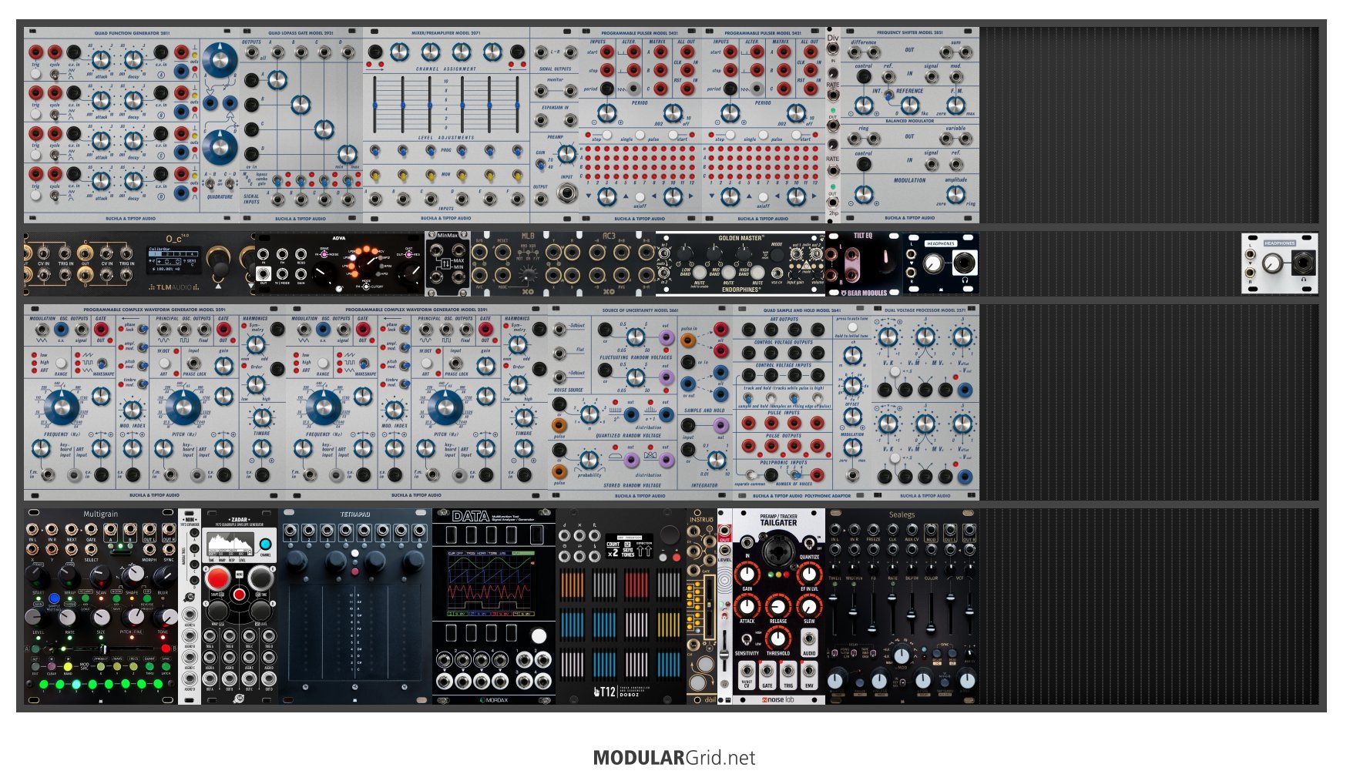Click the large OUTPUT jack on Mixer 207t
The image size is (1350, 774).
(x=566, y=193)
